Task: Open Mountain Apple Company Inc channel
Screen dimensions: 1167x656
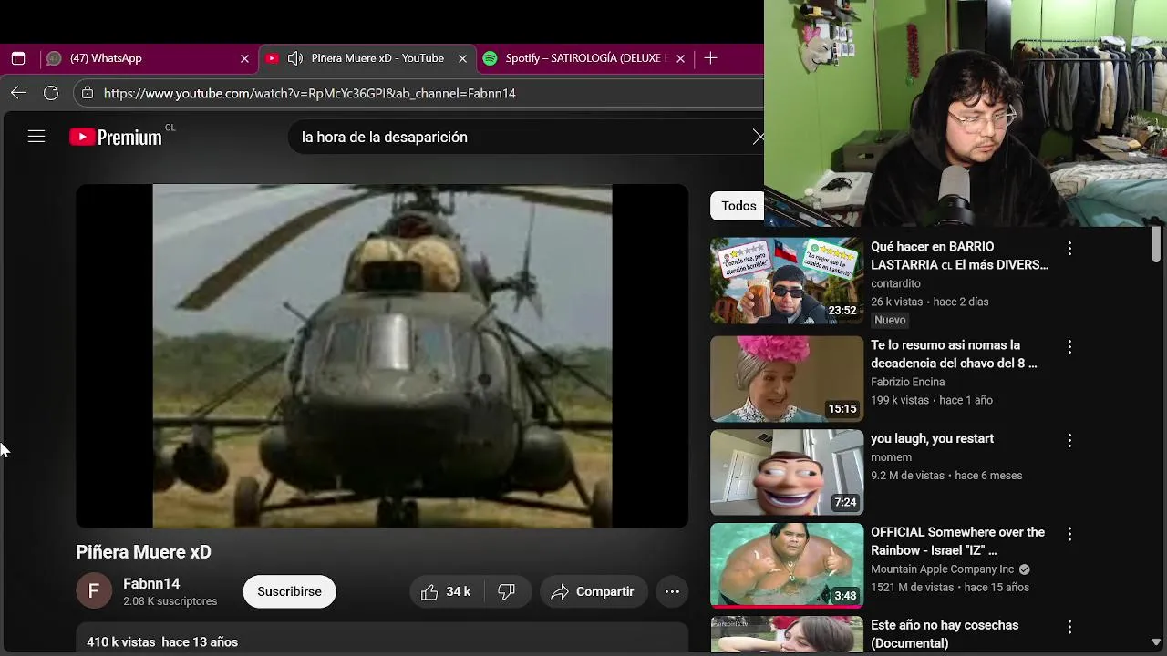Action: tap(942, 569)
